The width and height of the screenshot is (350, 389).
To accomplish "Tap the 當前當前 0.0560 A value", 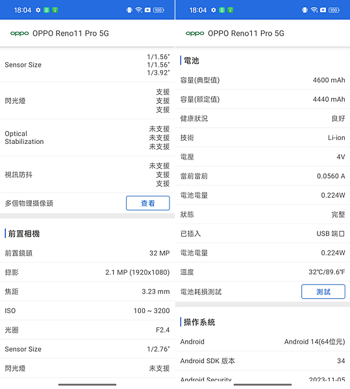I will pyautogui.click(x=331, y=176).
